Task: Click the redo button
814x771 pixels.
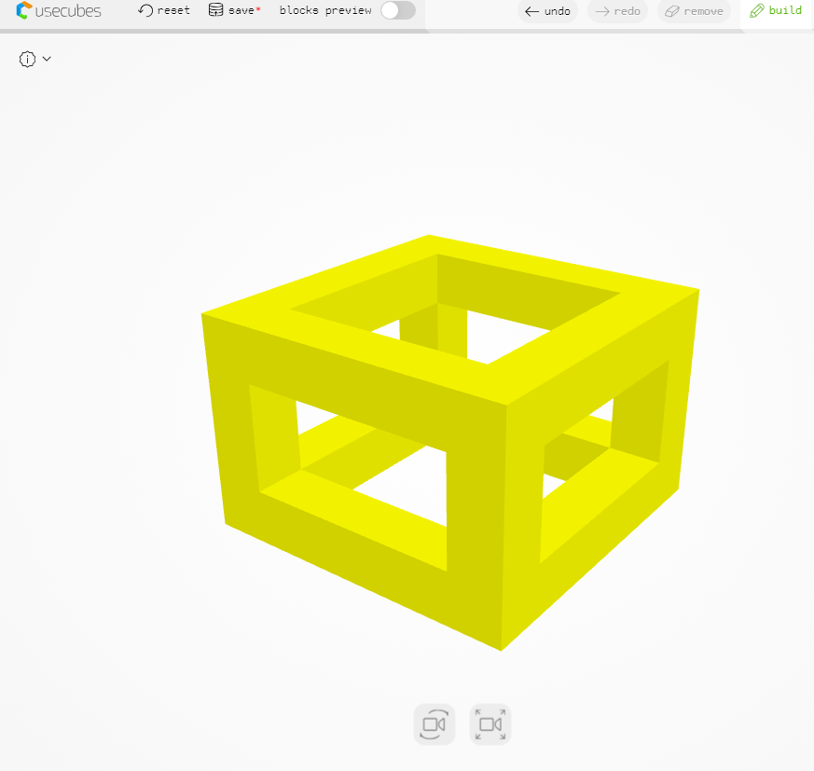Action: 618,11
